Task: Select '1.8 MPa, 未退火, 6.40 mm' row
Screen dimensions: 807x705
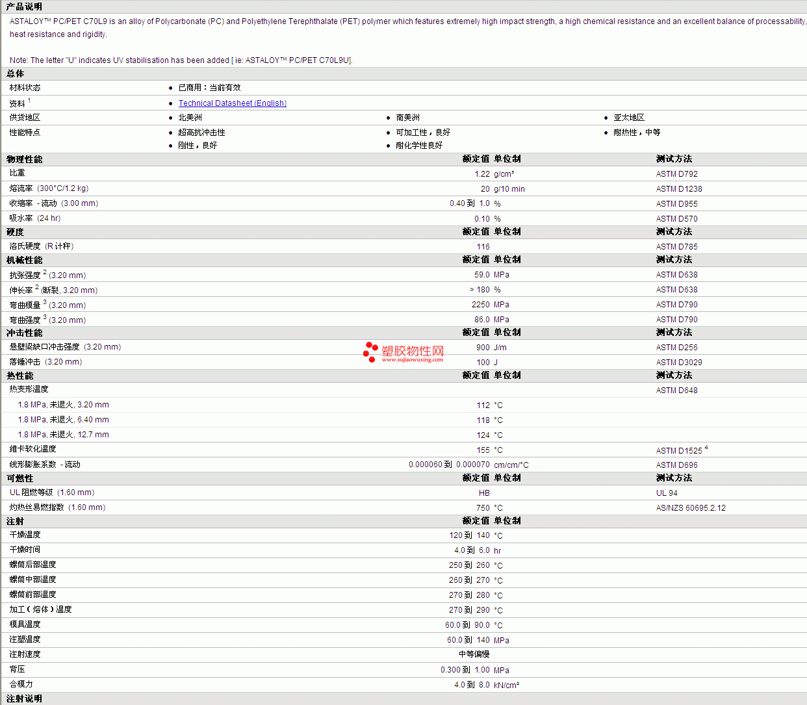Action: (x=64, y=420)
